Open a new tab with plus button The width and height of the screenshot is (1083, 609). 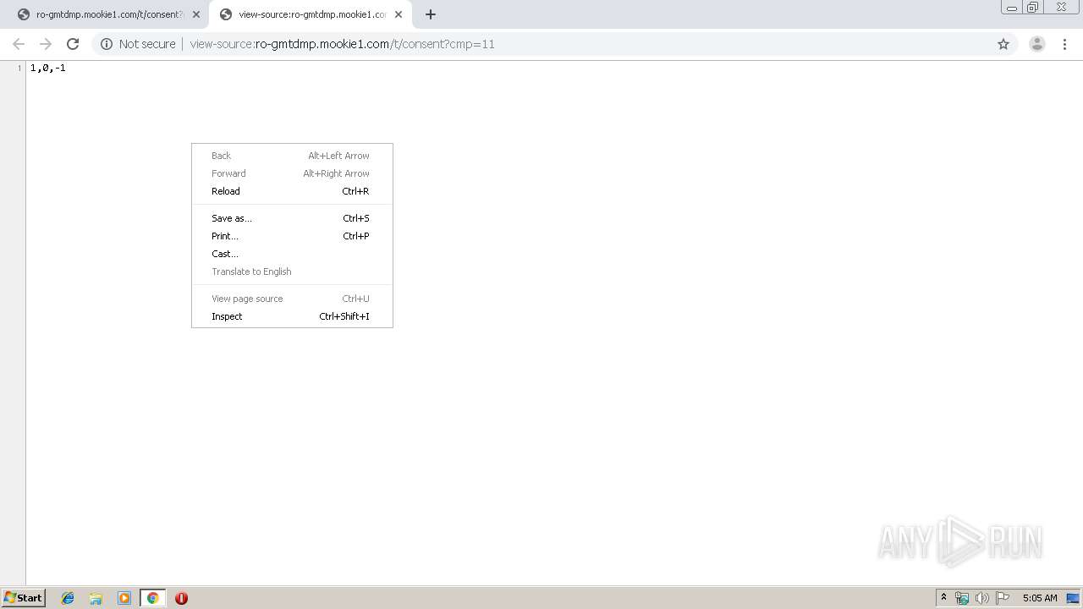tap(431, 14)
